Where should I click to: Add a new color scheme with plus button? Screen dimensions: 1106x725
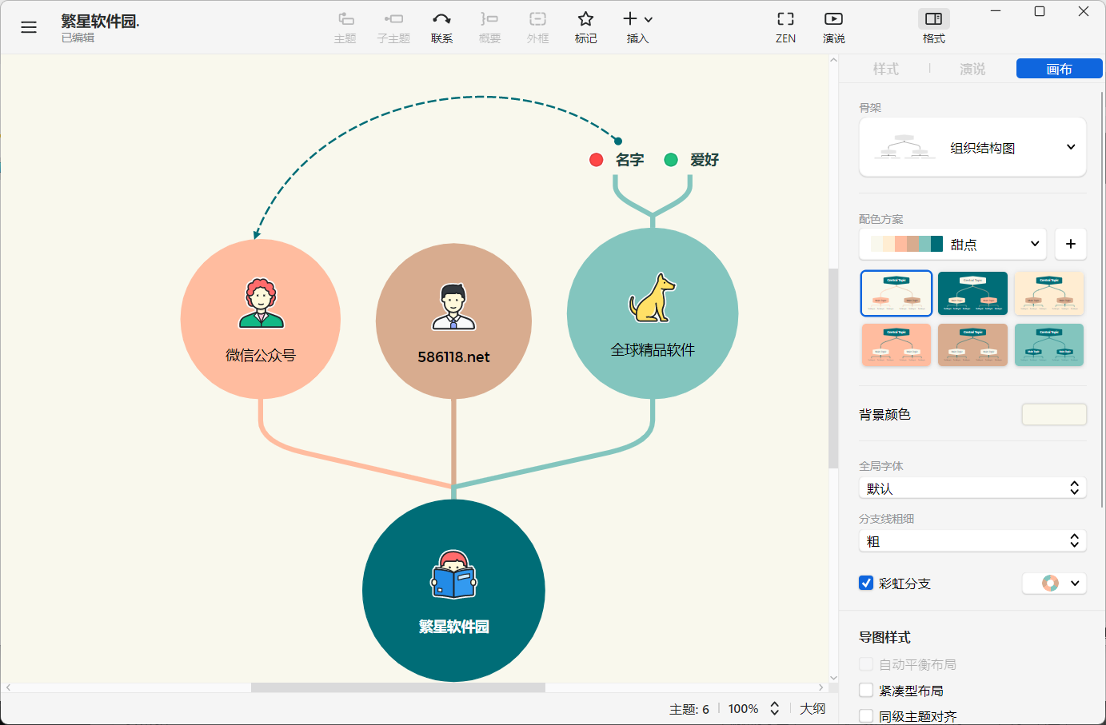pos(1071,244)
